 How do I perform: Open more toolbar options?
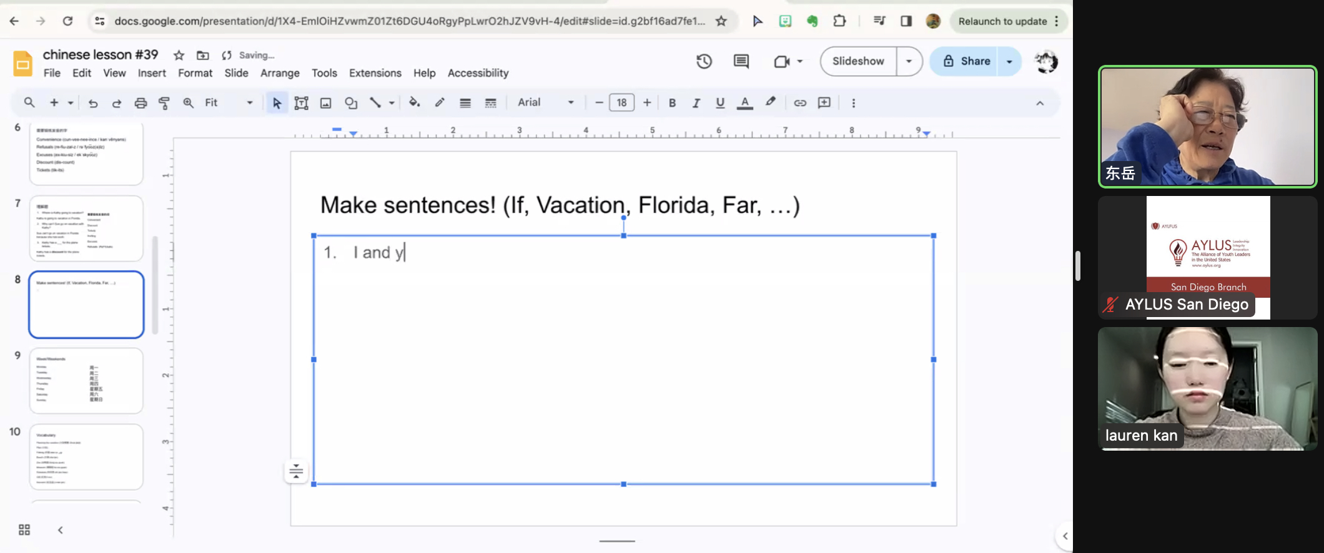854,102
